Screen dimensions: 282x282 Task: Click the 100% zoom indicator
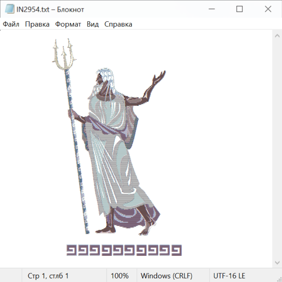120,276
